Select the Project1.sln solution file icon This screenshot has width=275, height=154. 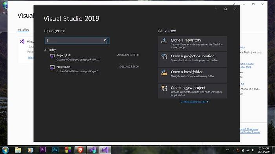[x=52, y=68]
